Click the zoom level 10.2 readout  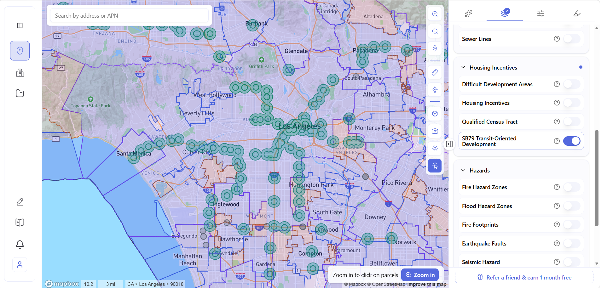(x=89, y=284)
